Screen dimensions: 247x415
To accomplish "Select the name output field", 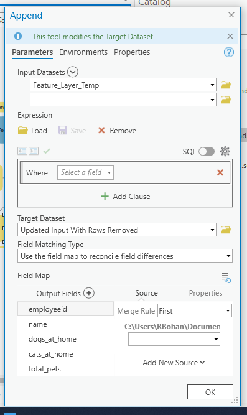I will tap(66, 324).
